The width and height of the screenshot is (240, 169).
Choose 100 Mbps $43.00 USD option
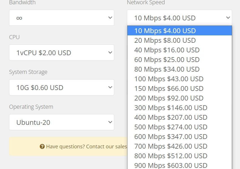coord(179,79)
